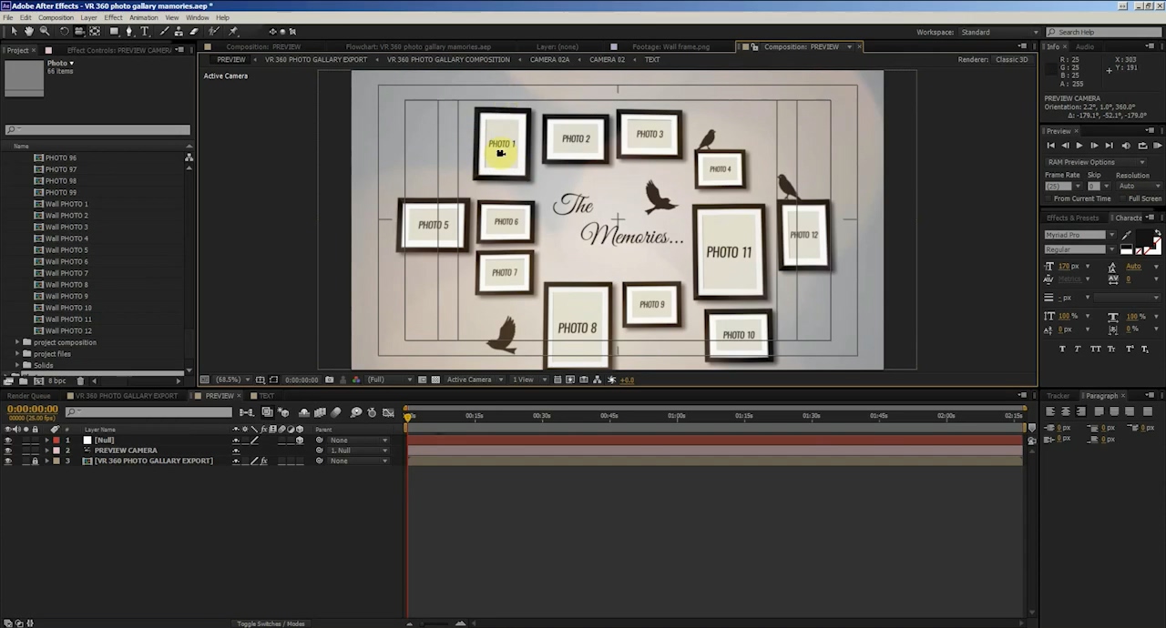Pick the Rotation tool
Viewport: 1166px width, 628px height.
point(64,32)
